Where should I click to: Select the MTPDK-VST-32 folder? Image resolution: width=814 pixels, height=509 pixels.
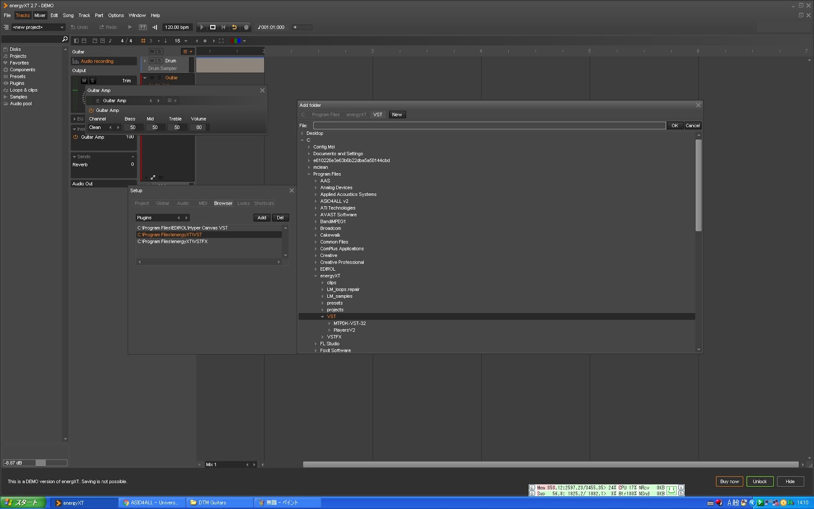point(350,324)
